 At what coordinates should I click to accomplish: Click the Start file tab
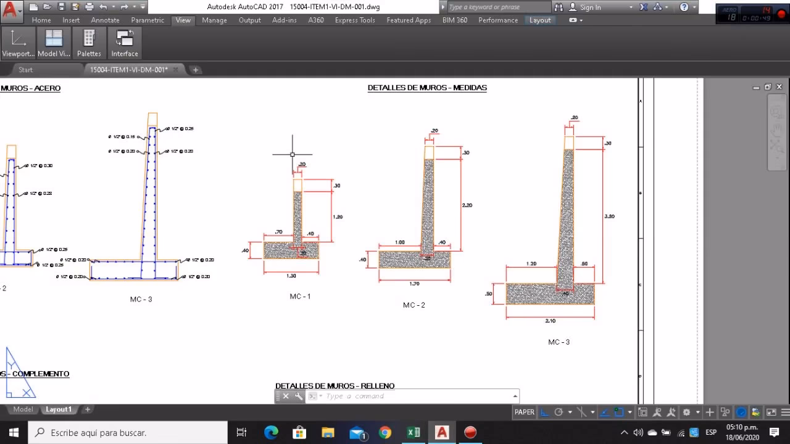(25, 70)
